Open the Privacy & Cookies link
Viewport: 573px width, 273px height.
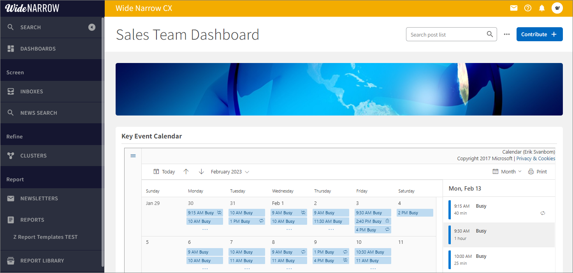pos(536,158)
